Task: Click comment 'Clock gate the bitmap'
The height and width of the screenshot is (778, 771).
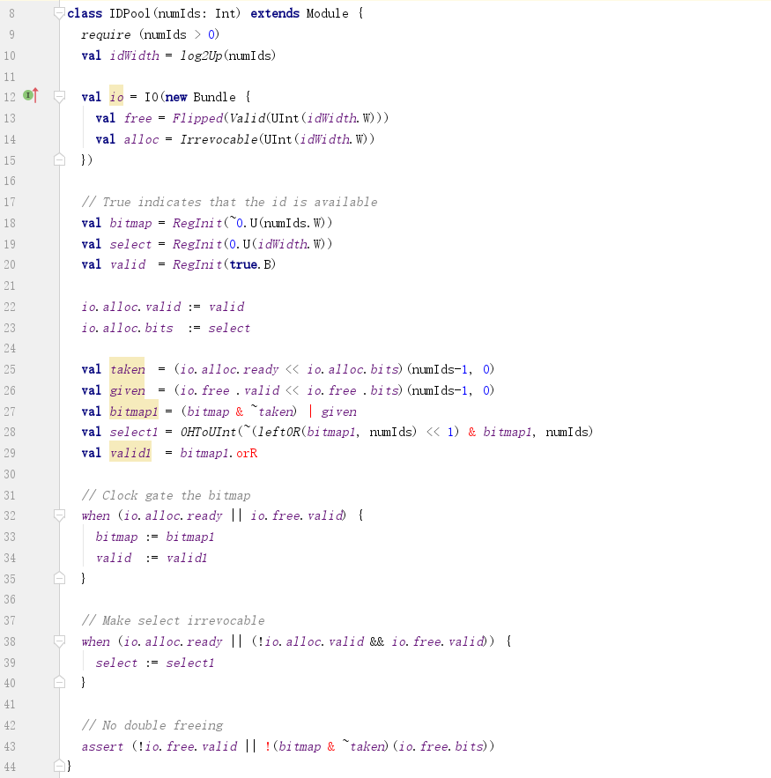Action: click(x=166, y=495)
